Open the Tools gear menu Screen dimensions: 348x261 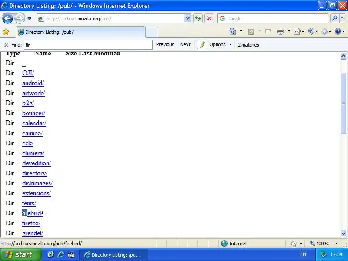[x=326, y=32]
